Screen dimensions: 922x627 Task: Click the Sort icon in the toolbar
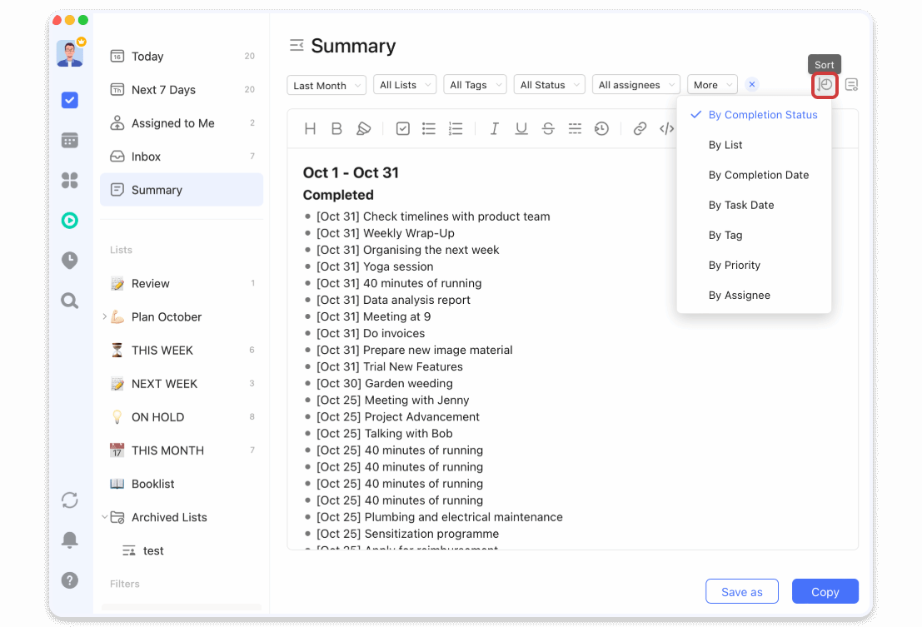(825, 85)
